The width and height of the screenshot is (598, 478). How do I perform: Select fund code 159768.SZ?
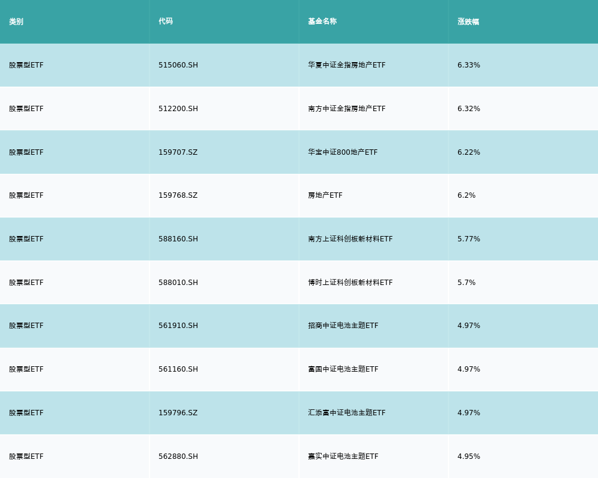tap(178, 195)
